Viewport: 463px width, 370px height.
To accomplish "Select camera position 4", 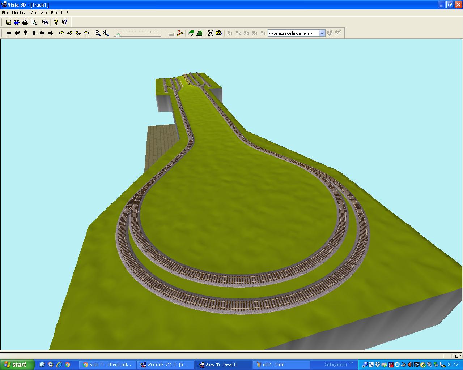I will 255,33.
